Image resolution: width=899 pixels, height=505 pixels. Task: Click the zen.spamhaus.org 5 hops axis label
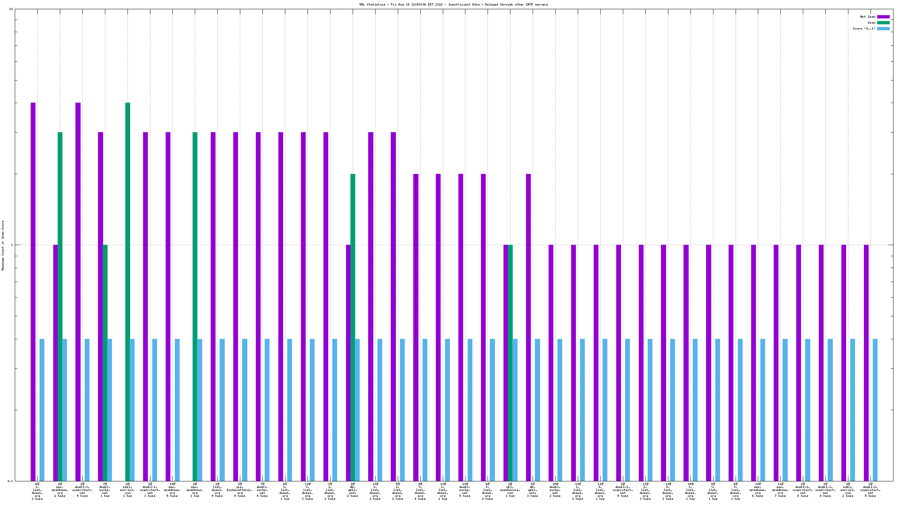click(x=172, y=490)
